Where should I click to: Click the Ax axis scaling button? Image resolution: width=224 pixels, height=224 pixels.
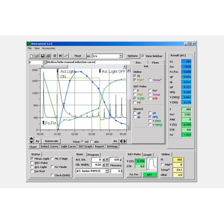(x=115, y=141)
